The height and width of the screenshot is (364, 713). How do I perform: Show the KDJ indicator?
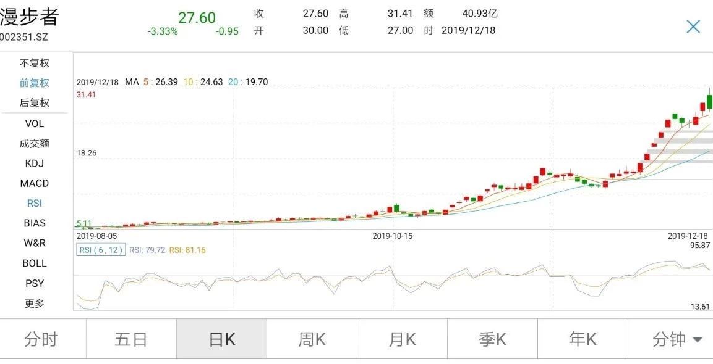pos(35,163)
